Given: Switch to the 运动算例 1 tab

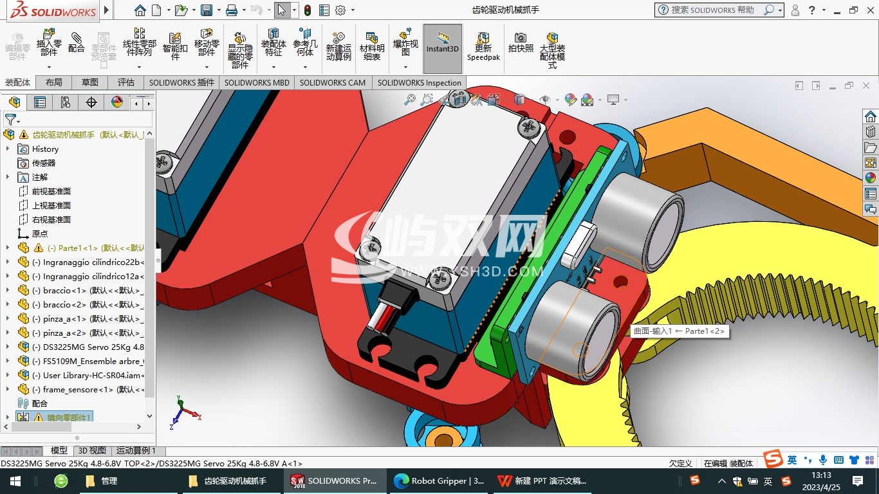Looking at the screenshot, I should point(137,451).
